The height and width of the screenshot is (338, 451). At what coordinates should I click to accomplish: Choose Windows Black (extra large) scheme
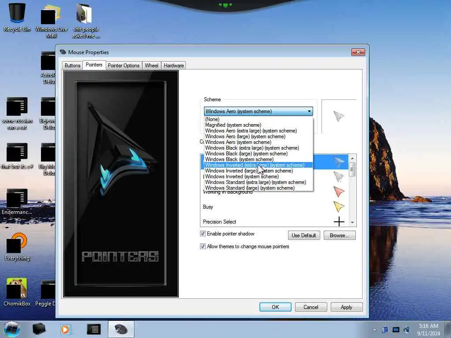tap(258, 148)
